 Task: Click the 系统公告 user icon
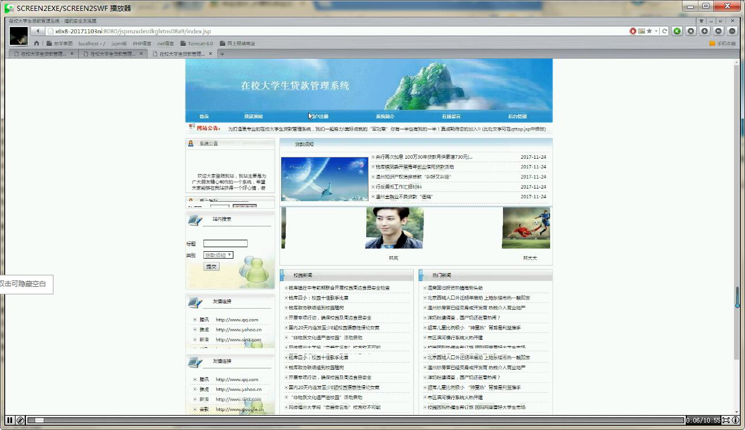[191, 143]
